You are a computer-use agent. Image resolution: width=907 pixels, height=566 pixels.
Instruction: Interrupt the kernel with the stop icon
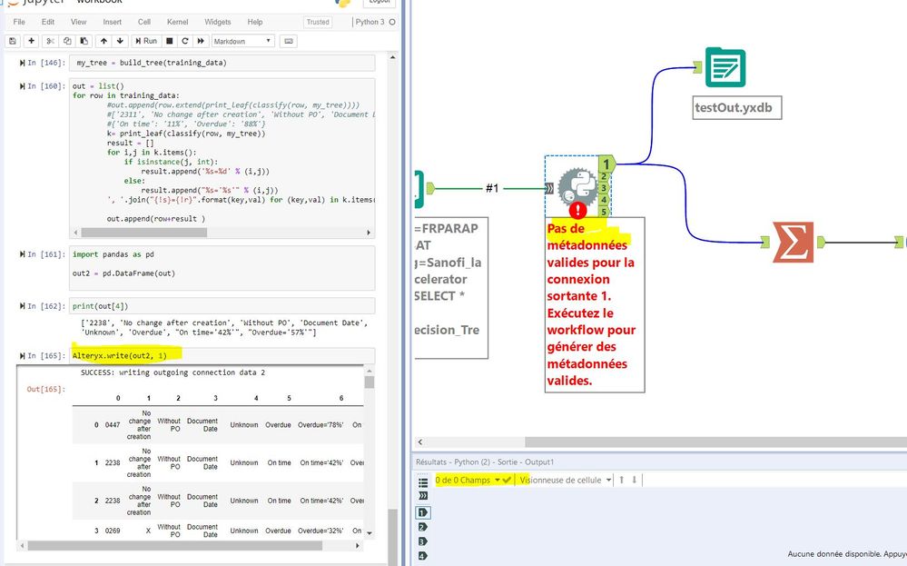(169, 41)
